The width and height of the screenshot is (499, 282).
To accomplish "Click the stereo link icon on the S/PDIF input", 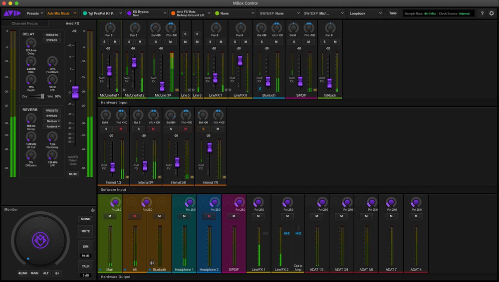I will pos(315,90).
